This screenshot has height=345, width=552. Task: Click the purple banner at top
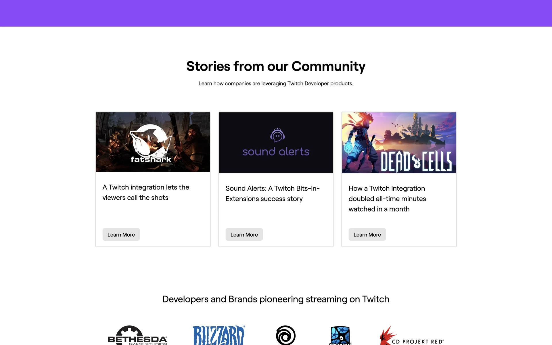pyautogui.click(x=276, y=13)
